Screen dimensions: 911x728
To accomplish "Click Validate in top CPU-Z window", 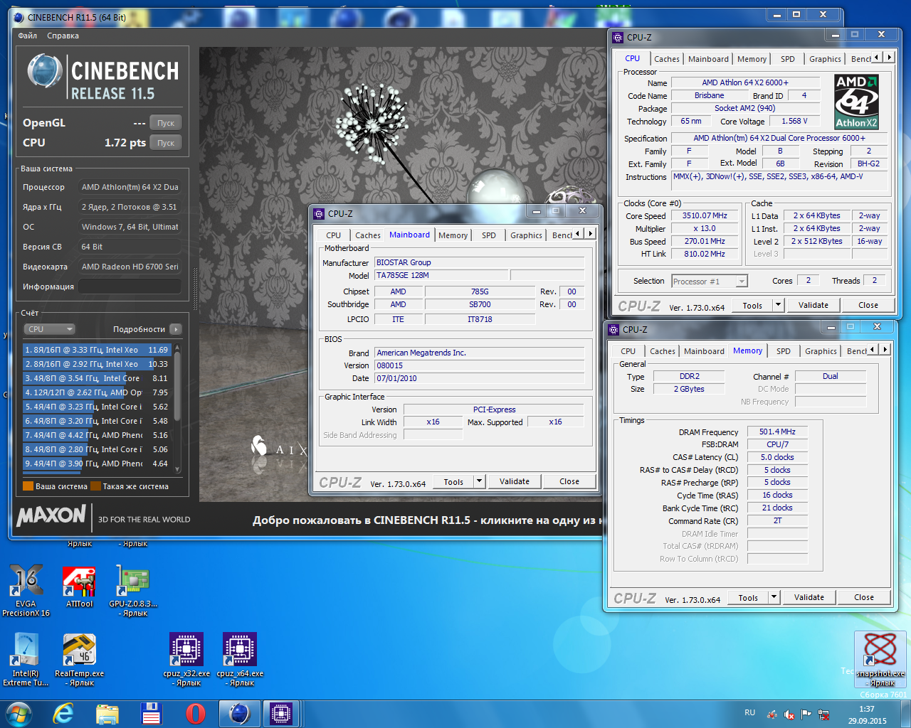I will (x=813, y=305).
